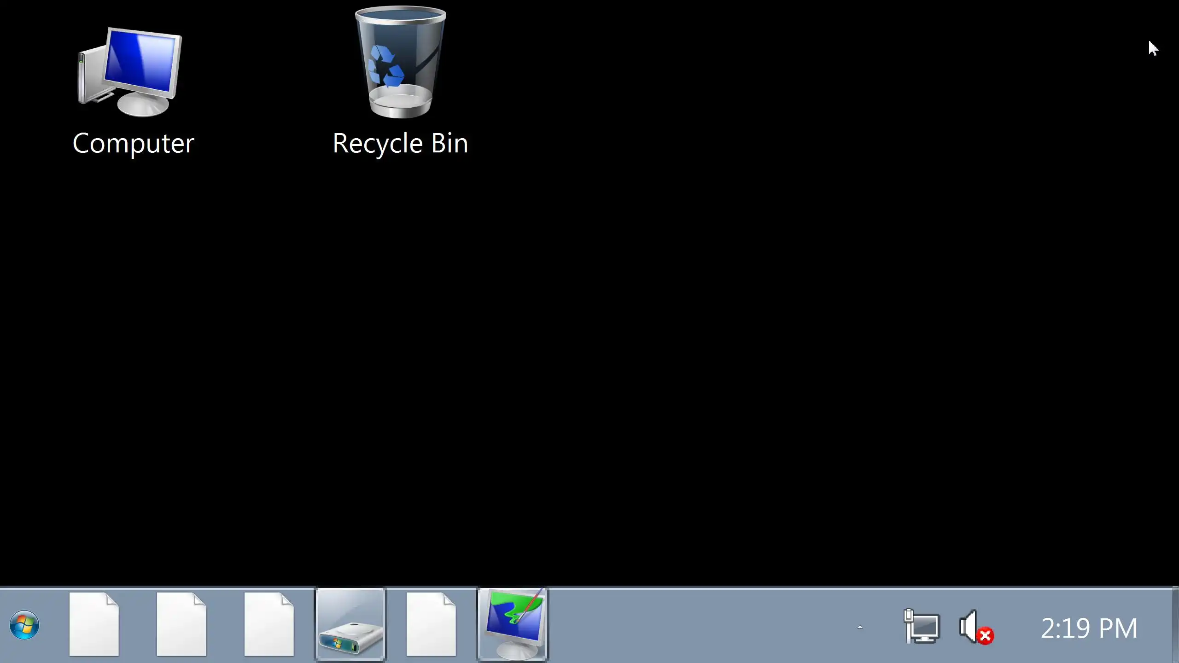Open the clock showing 2:19 PM
Screen dimensions: 1179x663
tap(1089, 628)
